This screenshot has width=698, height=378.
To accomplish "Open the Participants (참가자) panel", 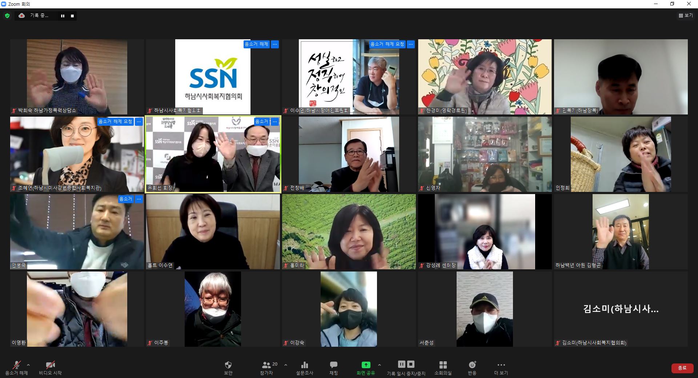I will pos(267,365).
